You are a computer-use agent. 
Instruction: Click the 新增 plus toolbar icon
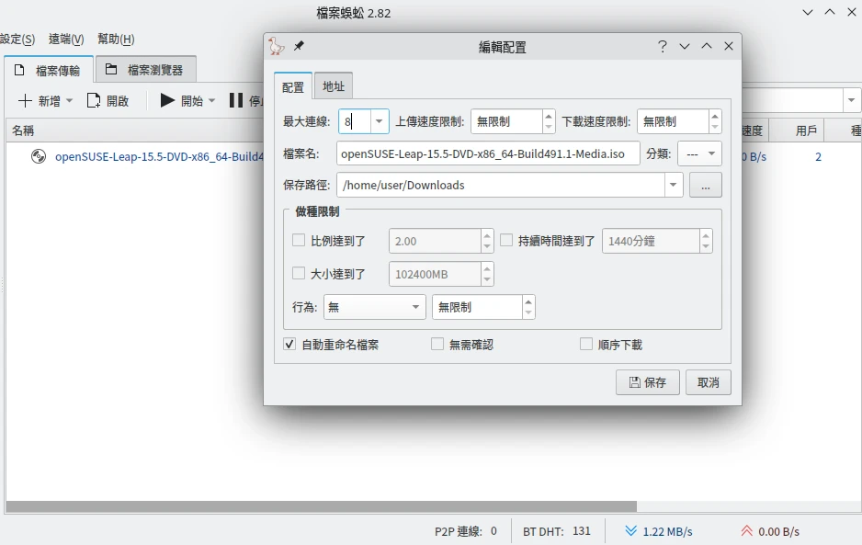[26, 101]
